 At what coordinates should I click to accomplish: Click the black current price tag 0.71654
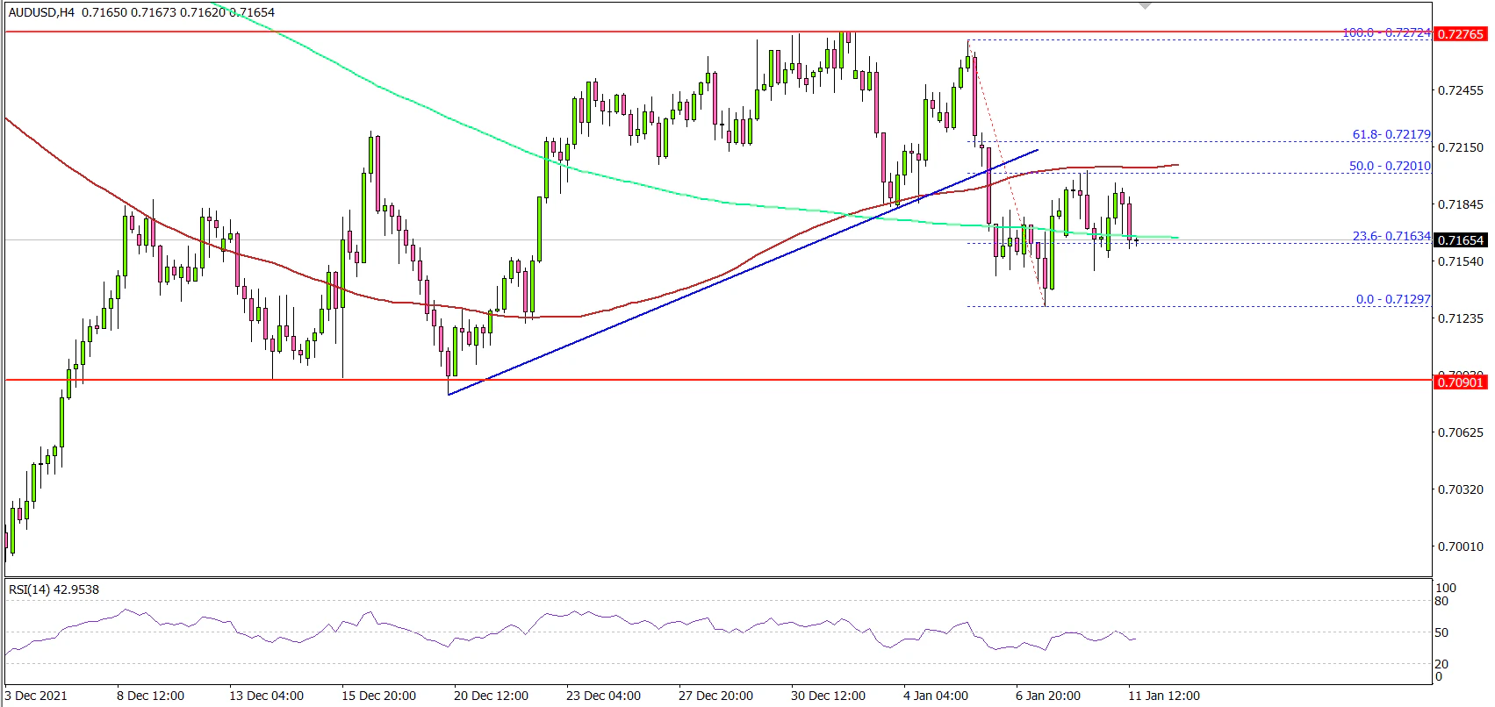click(1462, 239)
